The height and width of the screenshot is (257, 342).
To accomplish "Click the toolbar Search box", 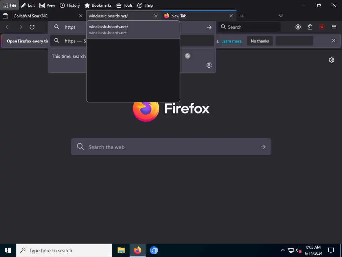I will coord(249,27).
